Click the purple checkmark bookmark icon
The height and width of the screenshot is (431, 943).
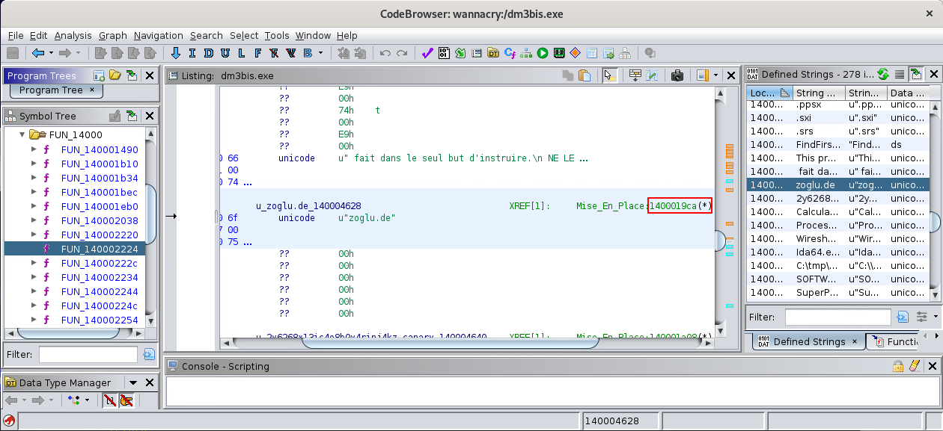pos(427,53)
